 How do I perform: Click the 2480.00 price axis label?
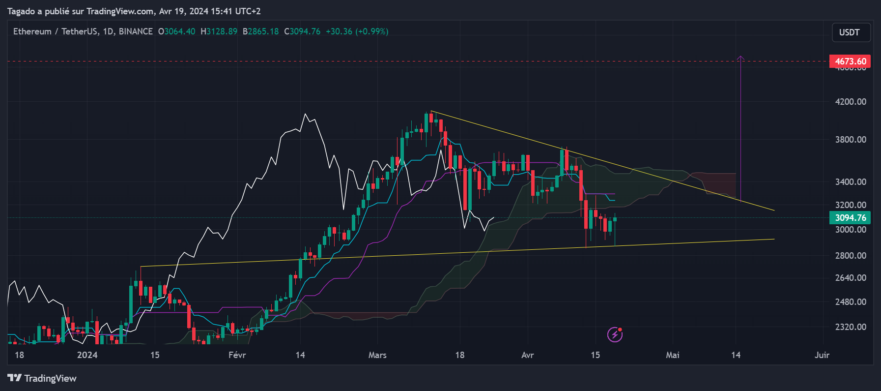click(x=851, y=302)
